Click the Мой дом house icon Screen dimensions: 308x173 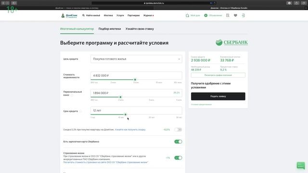[187, 15]
